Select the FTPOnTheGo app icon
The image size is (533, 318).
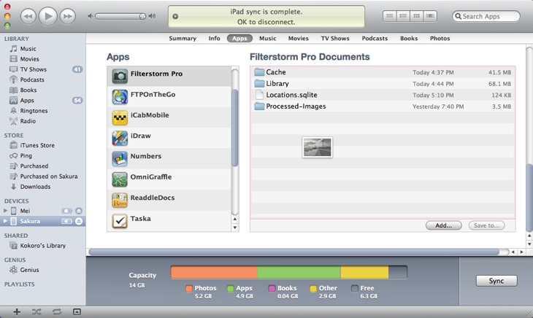[x=120, y=96]
